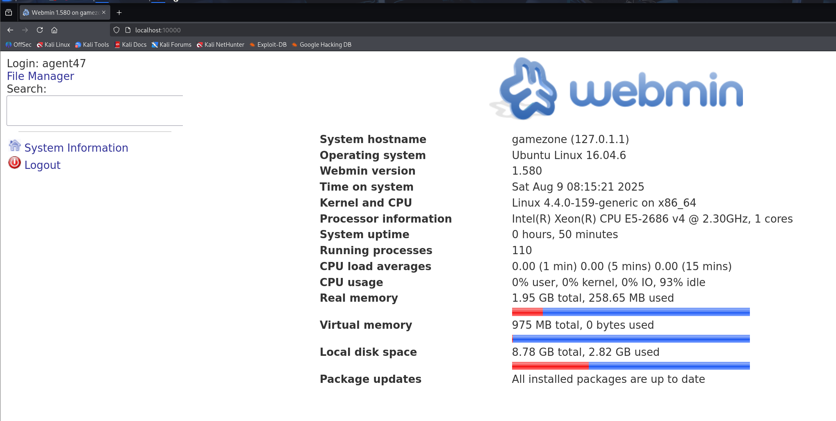
Task: Open the OffSec bookmark
Action: pos(18,45)
